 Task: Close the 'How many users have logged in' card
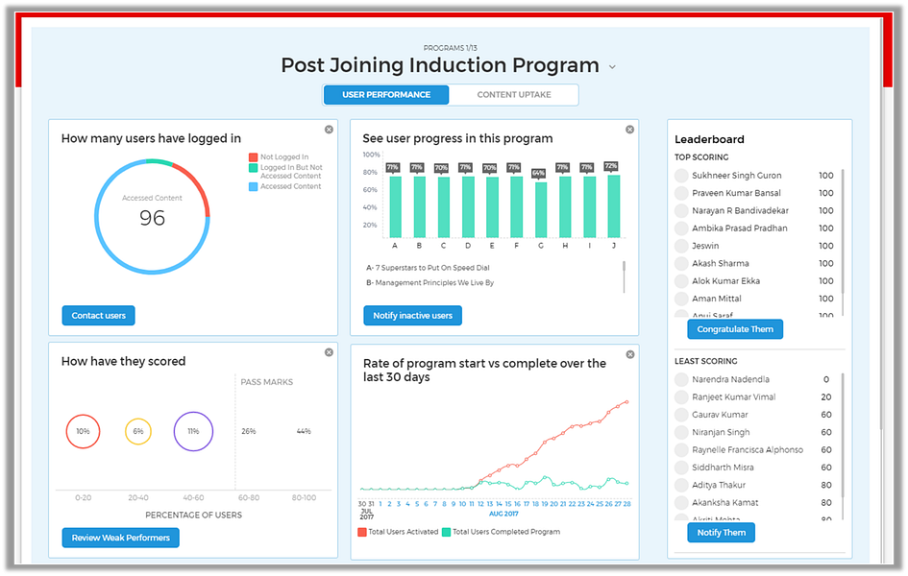click(x=329, y=130)
